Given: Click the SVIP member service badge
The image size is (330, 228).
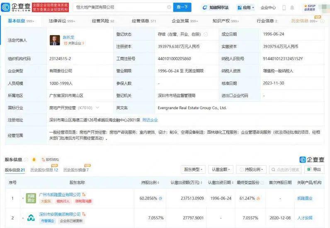Looking at the screenshot, I should pyautogui.click(x=309, y=7).
